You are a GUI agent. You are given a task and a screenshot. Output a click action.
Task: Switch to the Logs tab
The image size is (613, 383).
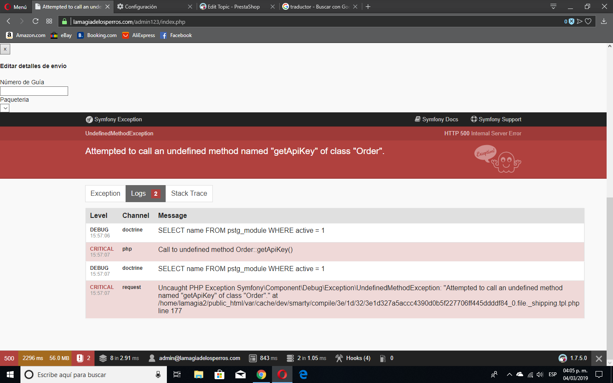coord(146,194)
